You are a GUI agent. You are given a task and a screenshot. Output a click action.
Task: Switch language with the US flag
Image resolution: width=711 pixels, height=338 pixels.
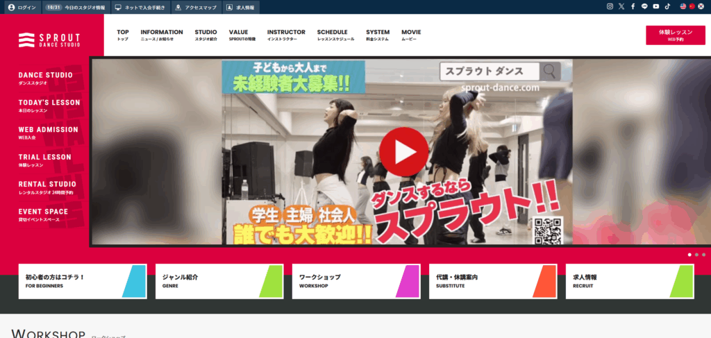pos(683,6)
